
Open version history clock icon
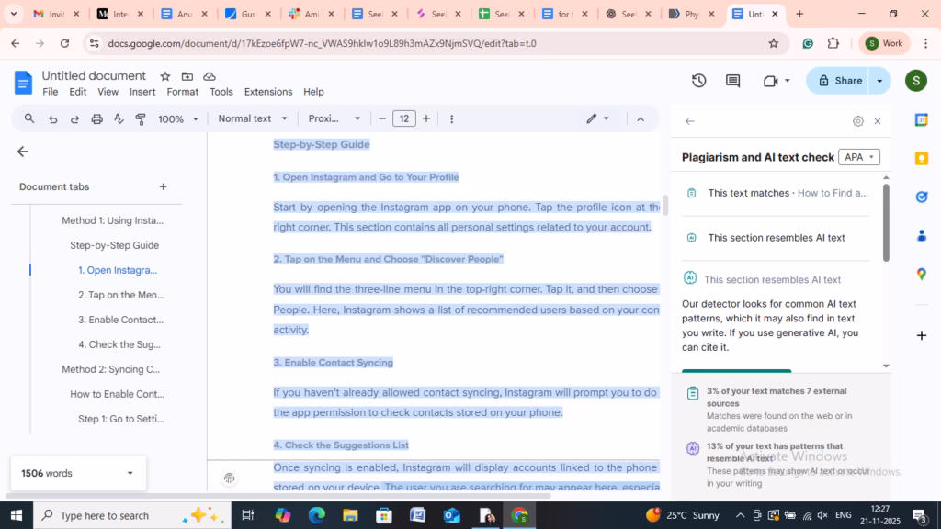(698, 81)
